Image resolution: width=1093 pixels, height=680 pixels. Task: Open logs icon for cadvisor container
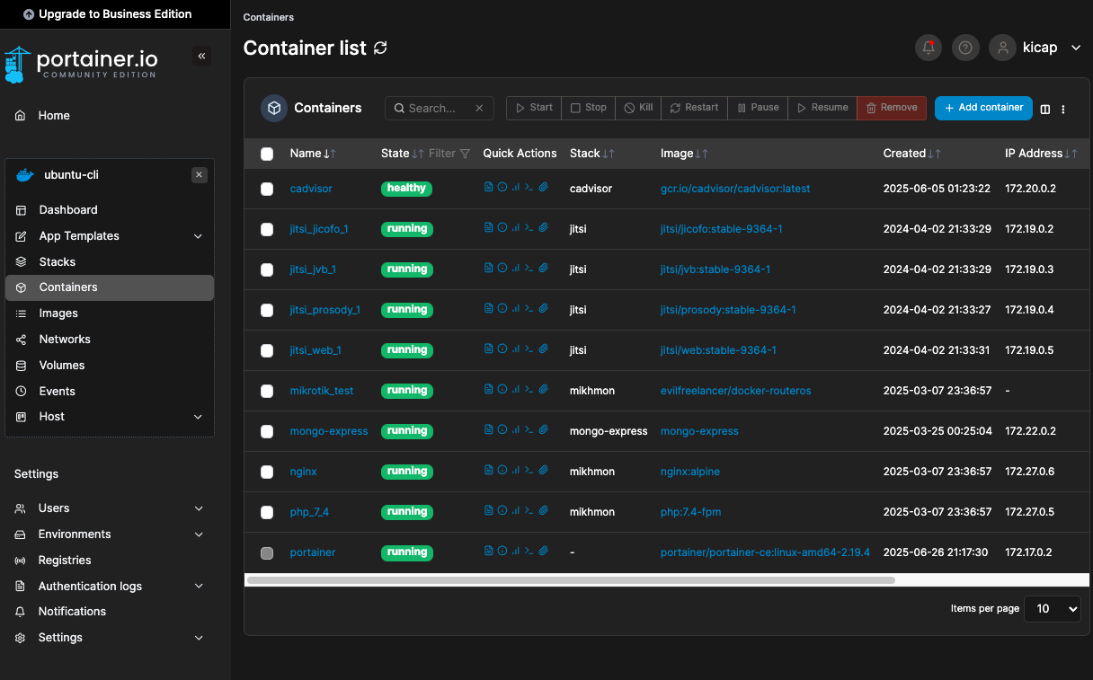tap(488, 188)
